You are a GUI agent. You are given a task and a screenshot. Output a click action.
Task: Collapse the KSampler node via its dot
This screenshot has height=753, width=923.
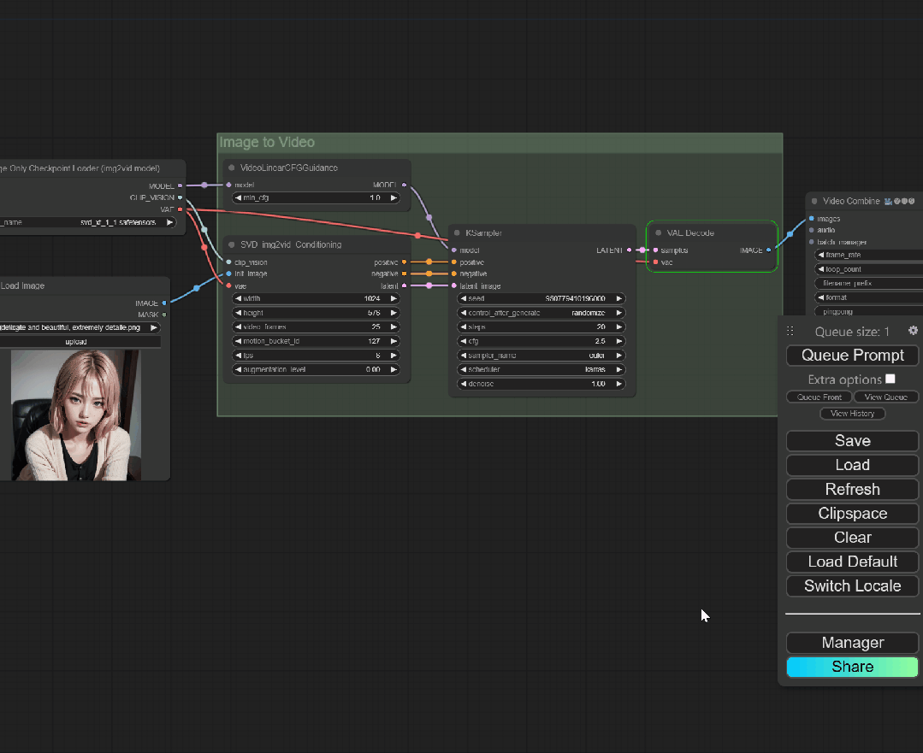coord(457,233)
